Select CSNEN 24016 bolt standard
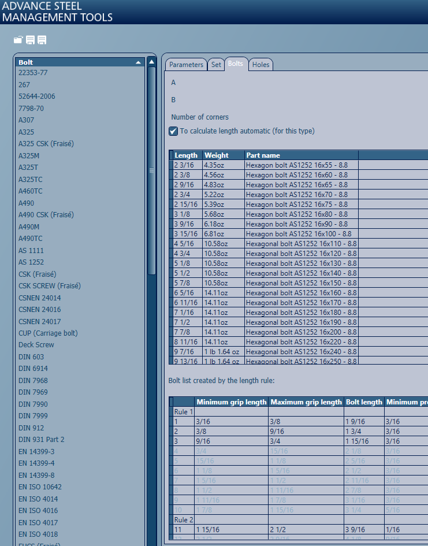The height and width of the screenshot is (546, 428). point(40,310)
